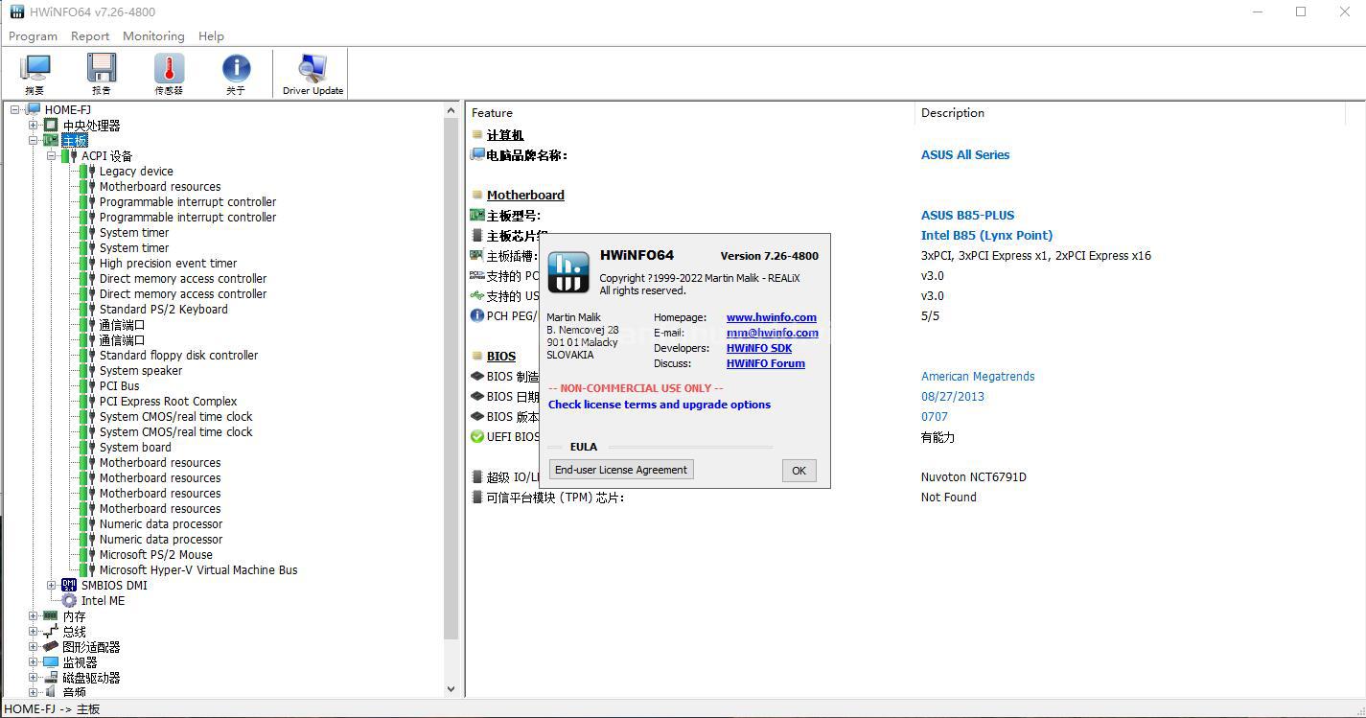The width and height of the screenshot is (1366, 718).
Task: Click OK to close About dialog
Action: point(799,471)
